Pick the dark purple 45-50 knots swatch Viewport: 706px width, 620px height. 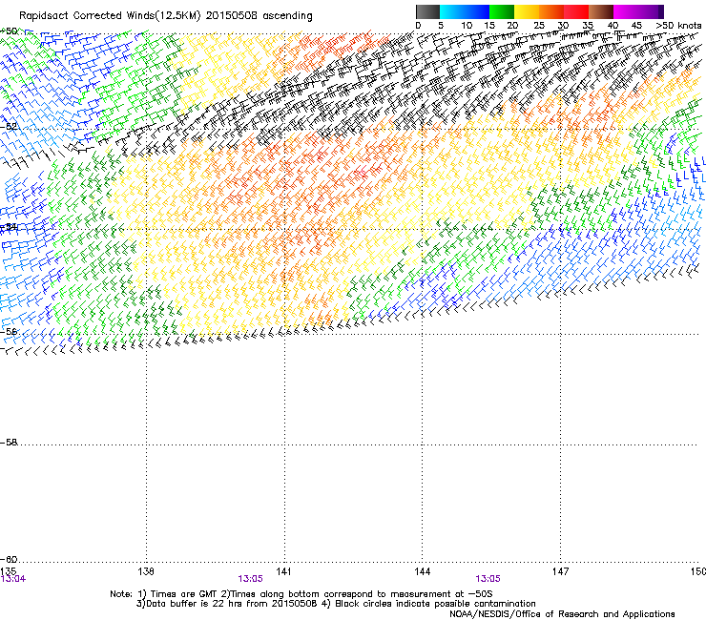click(x=651, y=11)
